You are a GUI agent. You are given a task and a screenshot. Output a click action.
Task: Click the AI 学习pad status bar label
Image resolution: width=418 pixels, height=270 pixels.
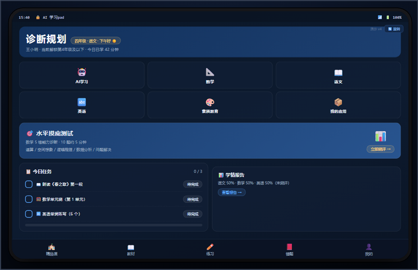click(x=53, y=17)
